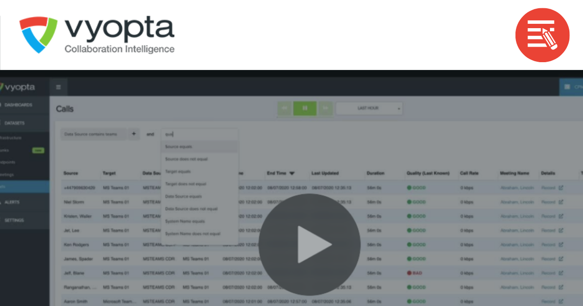The width and height of the screenshot is (583, 306).
Task: Select the Data Source equals option
Action: coord(200,196)
